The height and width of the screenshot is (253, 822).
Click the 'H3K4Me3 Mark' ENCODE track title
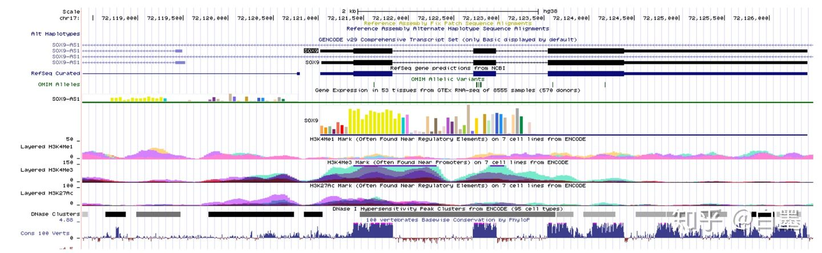click(448, 162)
